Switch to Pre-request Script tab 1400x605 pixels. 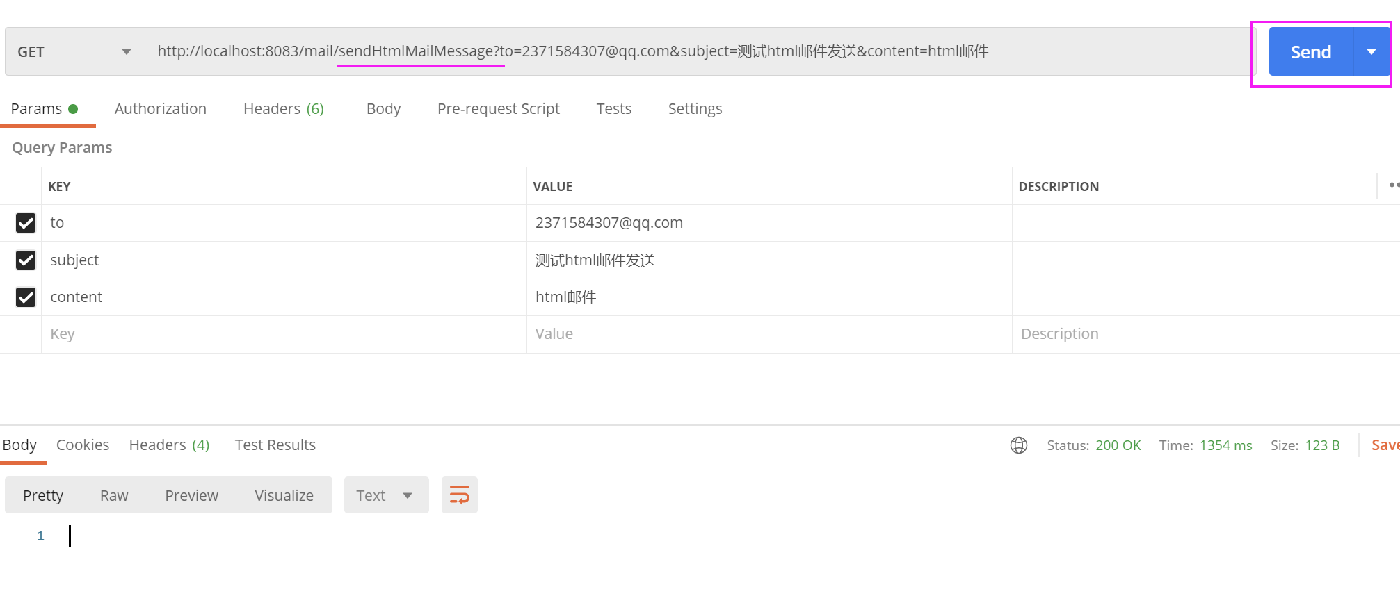coord(499,109)
